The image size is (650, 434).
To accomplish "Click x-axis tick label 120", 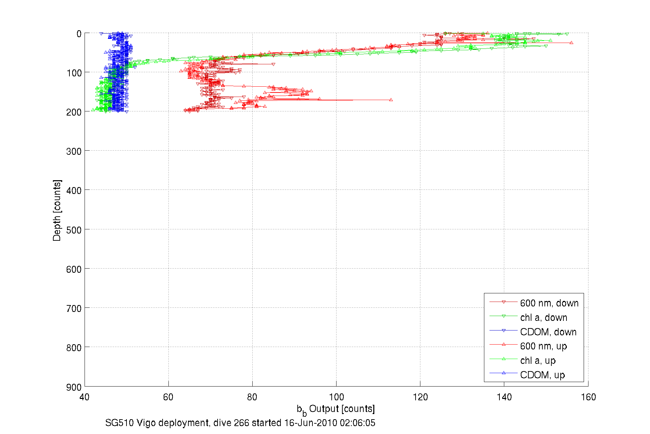I will tap(420, 397).
